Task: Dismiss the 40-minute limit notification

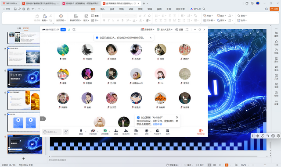Action: [151, 38]
